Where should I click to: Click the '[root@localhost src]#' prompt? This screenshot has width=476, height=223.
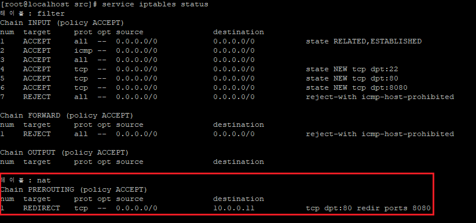tap(49, 5)
